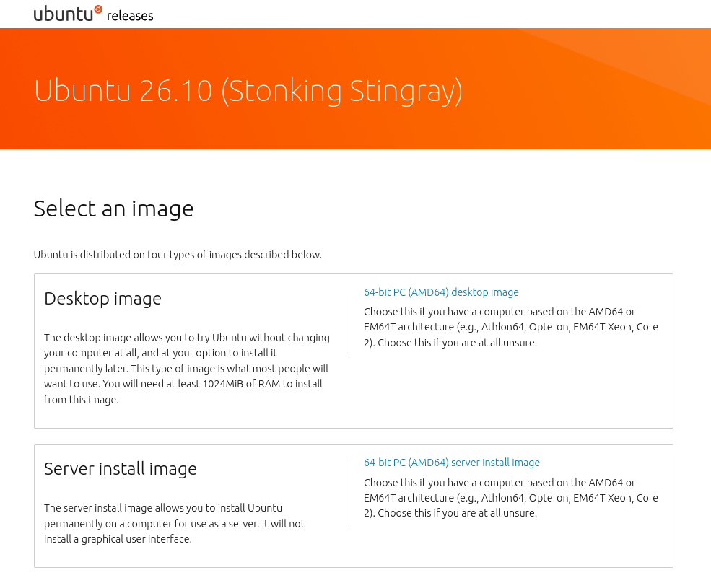Click the 'releases' text next to the logo
The image size is (711, 578).
click(x=130, y=16)
